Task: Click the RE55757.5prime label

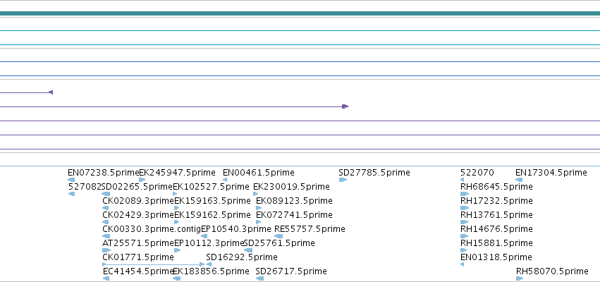Action: [310, 229]
